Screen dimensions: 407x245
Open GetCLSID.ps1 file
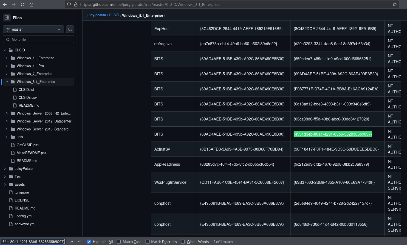(x=28, y=145)
